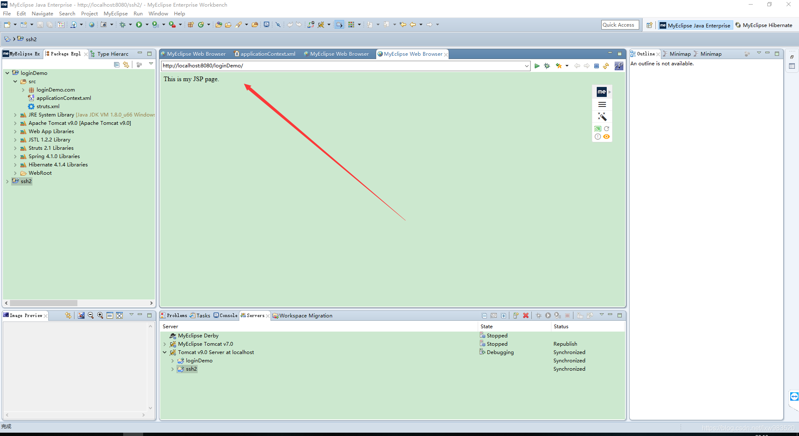This screenshot has width=799, height=436.
Task: Click the blue Stop square in browser toolbar
Action: [x=596, y=66]
